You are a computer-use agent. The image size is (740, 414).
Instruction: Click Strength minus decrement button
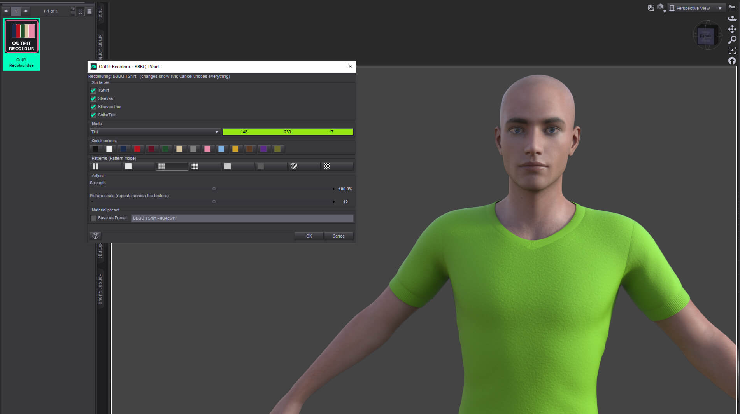[x=92, y=189]
